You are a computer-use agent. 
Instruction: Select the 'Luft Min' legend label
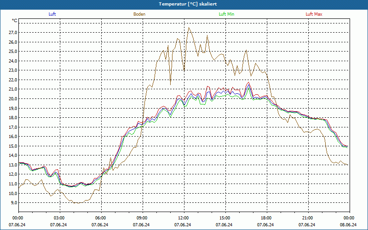pyautogui.click(x=226, y=14)
